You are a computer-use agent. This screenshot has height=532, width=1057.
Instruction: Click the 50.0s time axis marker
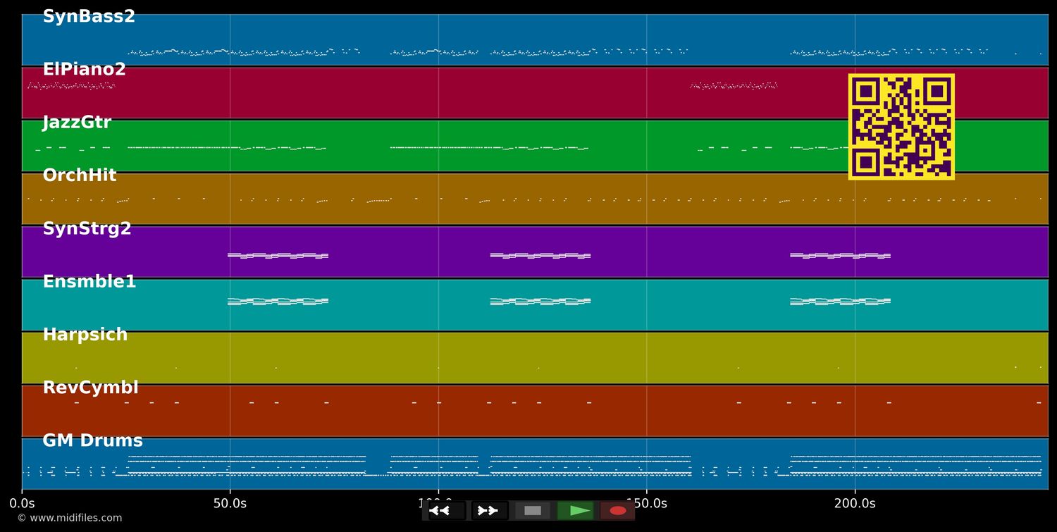230,504
